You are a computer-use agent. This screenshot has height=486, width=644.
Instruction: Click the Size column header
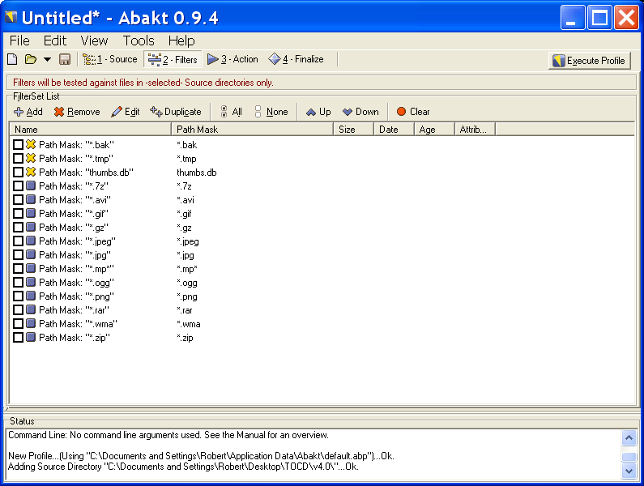pyautogui.click(x=353, y=130)
